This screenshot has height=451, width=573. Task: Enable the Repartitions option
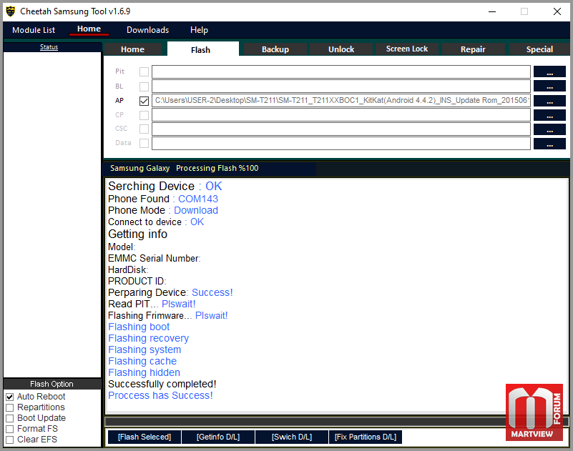pos(10,407)
